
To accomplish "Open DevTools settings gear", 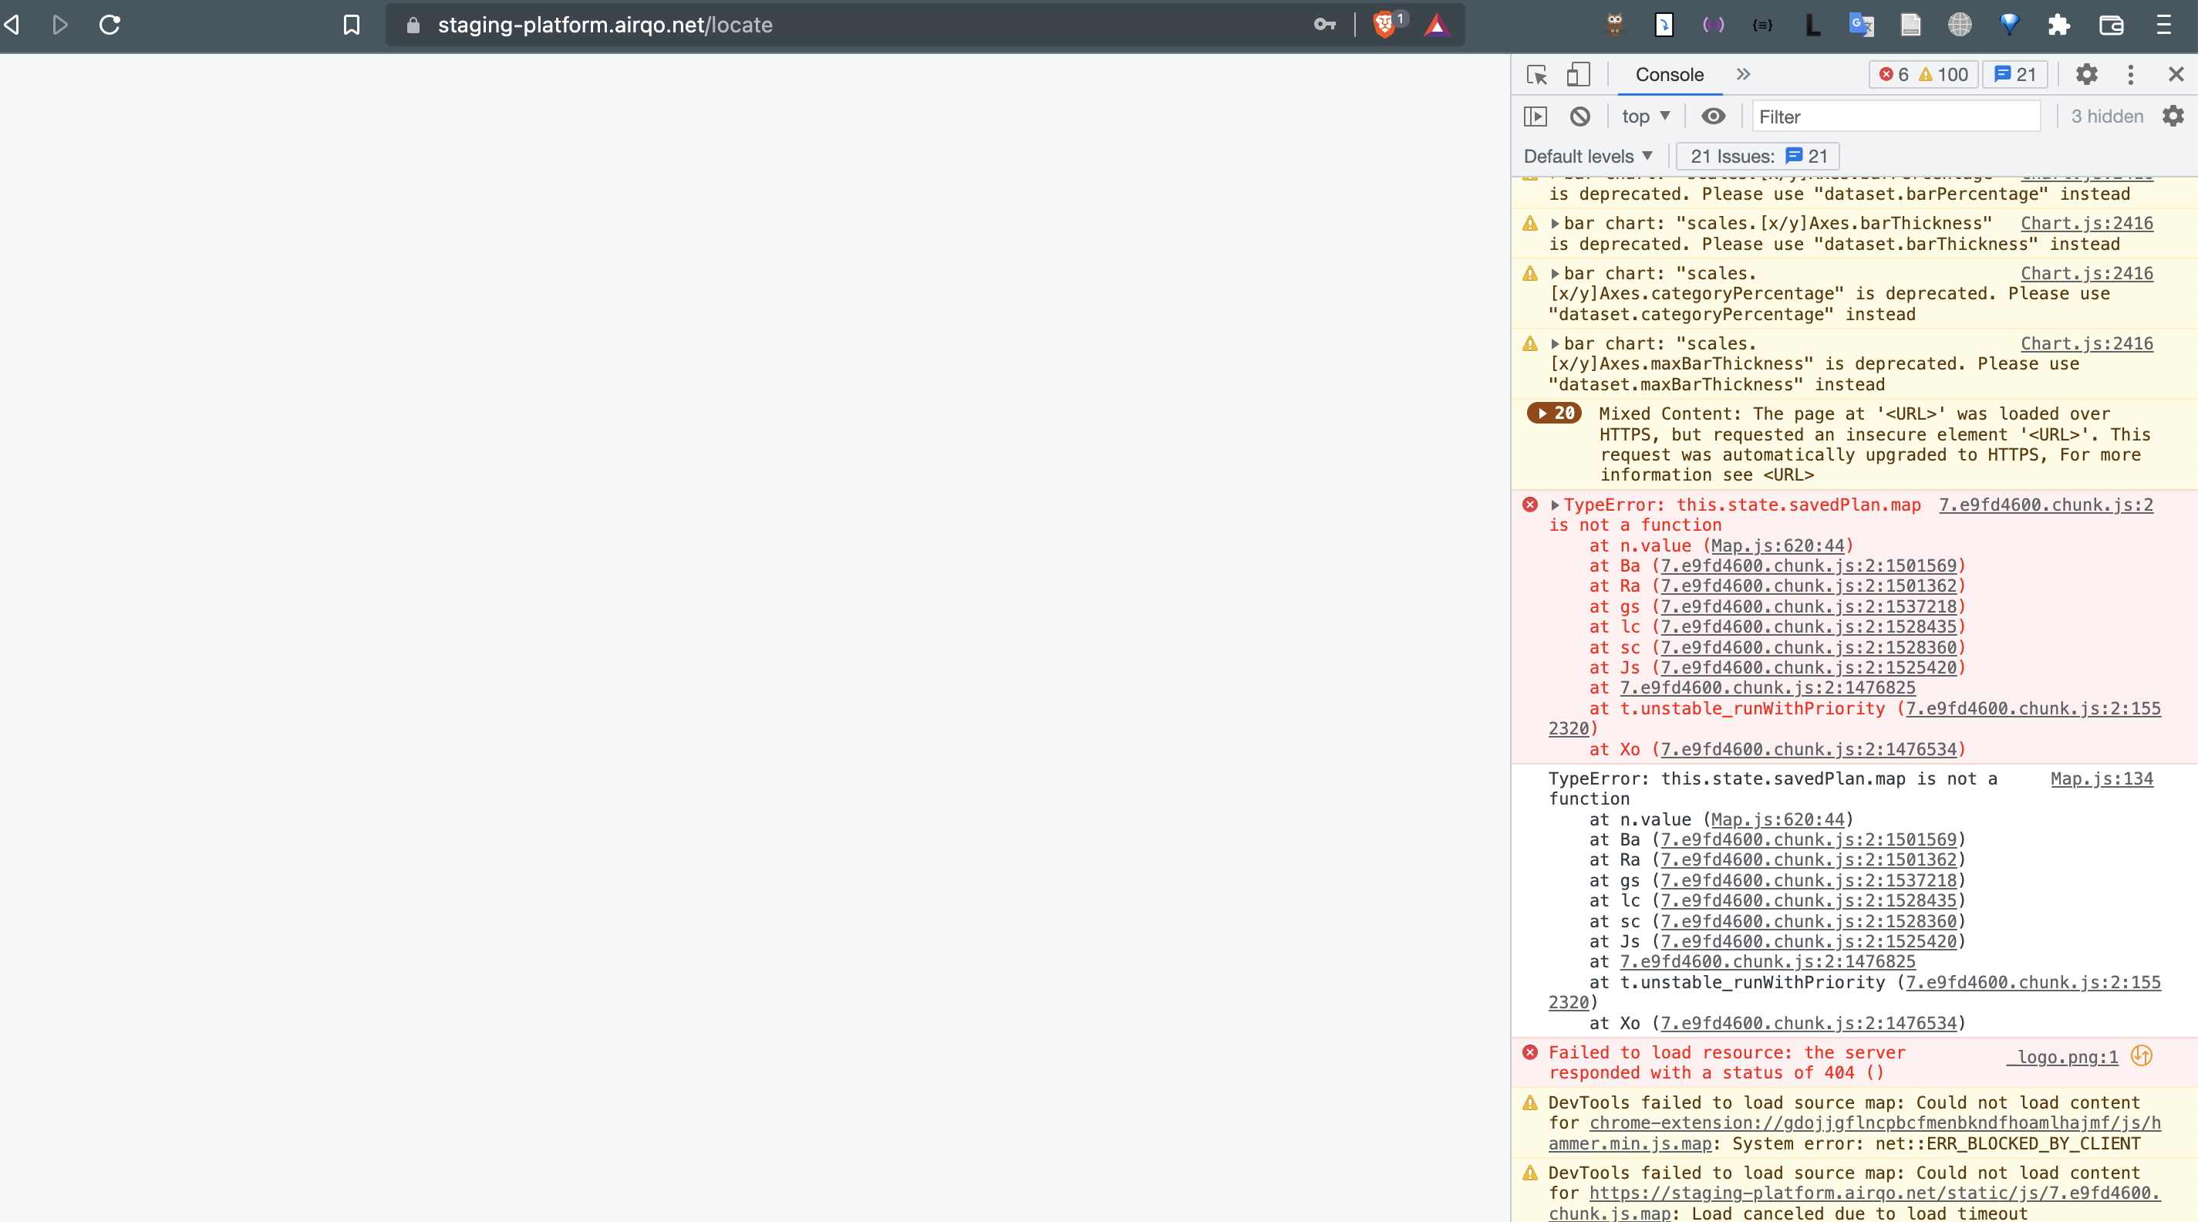I will (x=2087, y=74).
